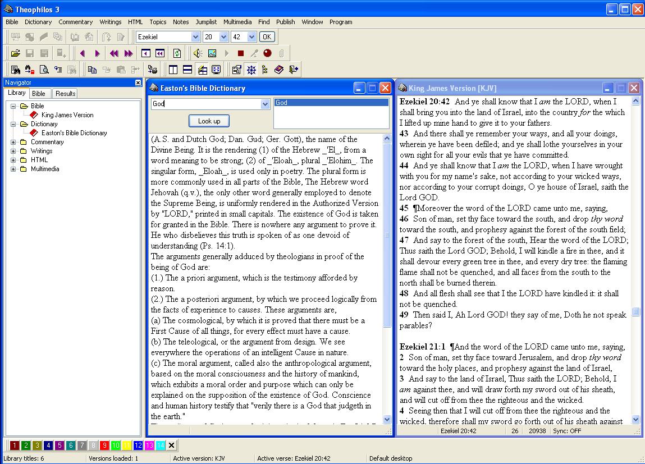
Task: Open the chapter 20 dropdown
Action: [223, 37]
